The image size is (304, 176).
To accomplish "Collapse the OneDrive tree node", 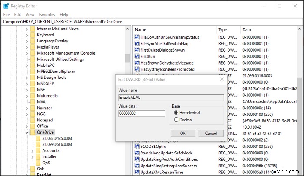I will coord(27,133).
